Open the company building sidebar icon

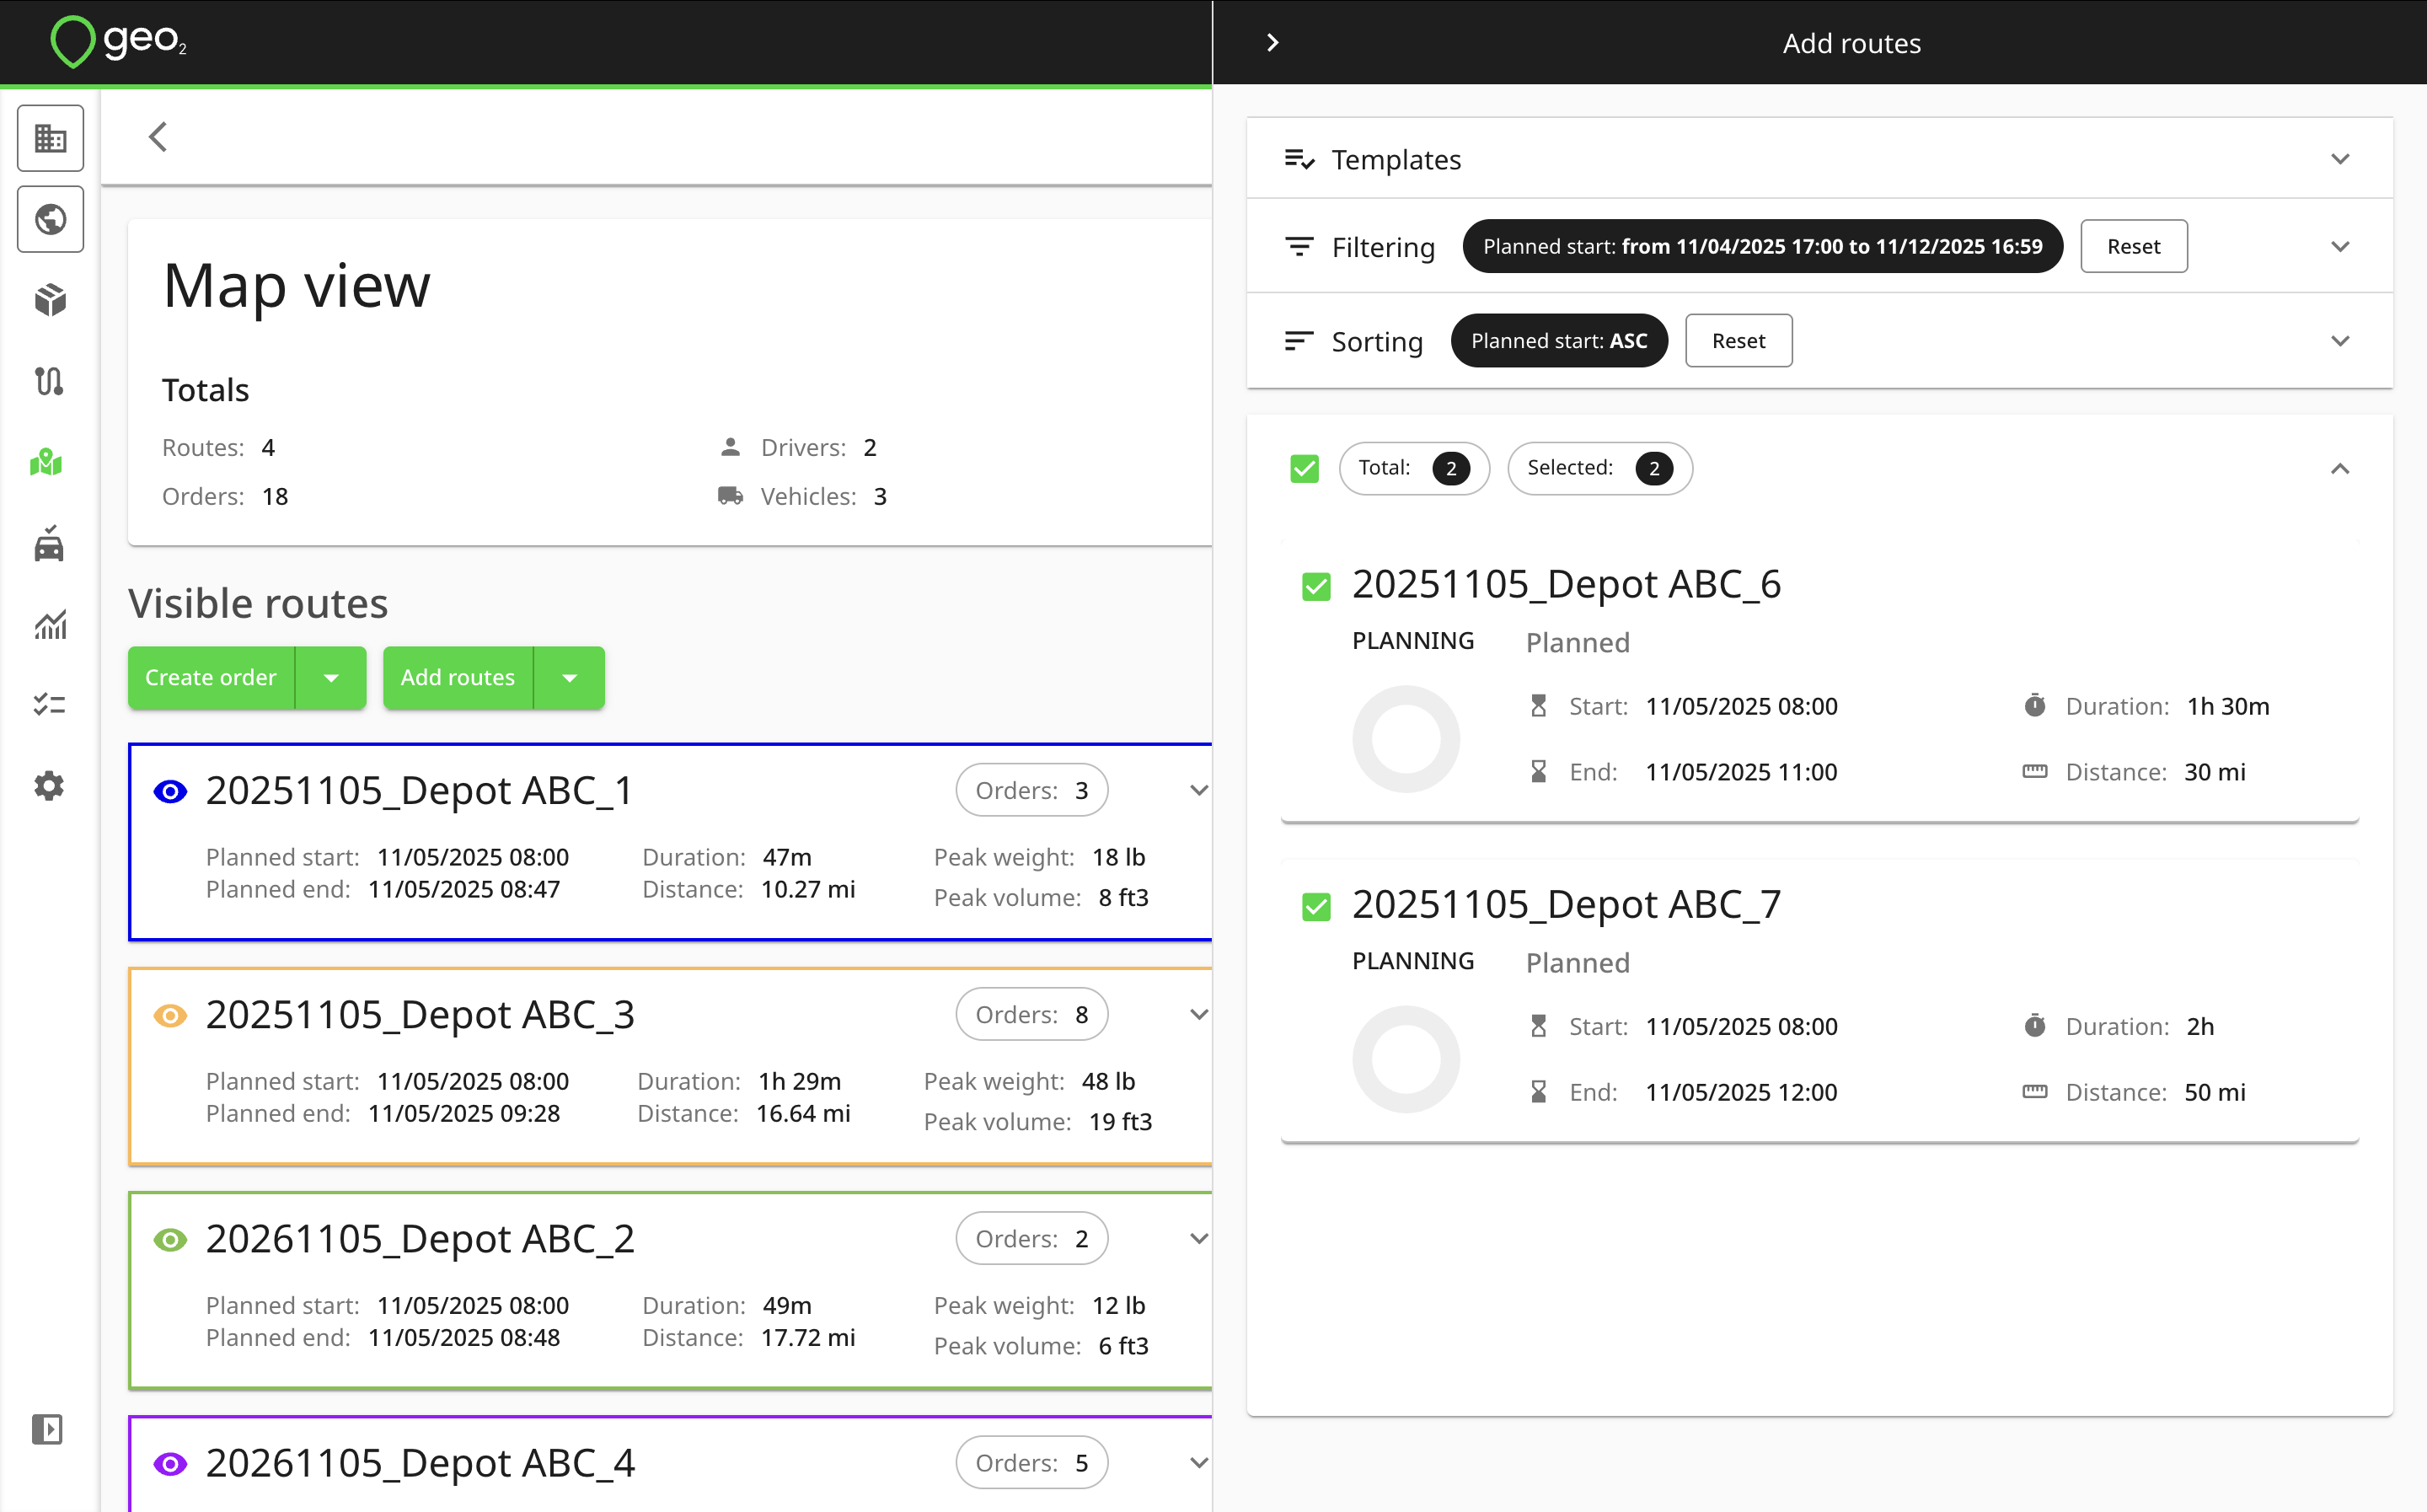[x=50, y=138]
